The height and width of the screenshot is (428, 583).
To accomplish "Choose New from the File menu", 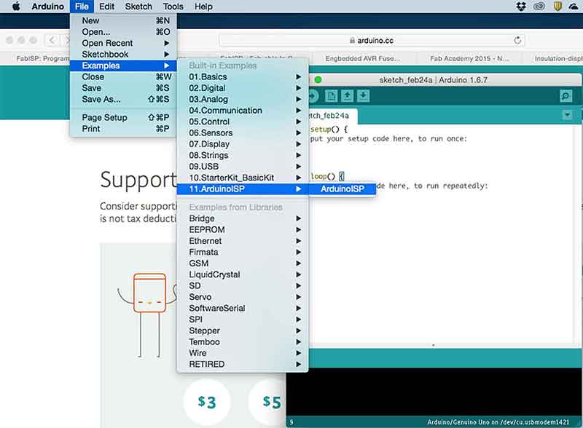I will point(123,21).
